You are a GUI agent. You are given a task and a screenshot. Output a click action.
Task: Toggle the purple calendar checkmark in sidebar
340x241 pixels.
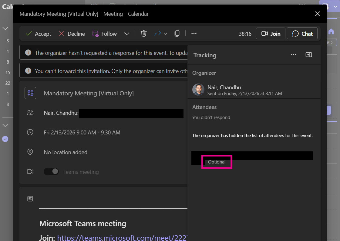coord(5,139)
